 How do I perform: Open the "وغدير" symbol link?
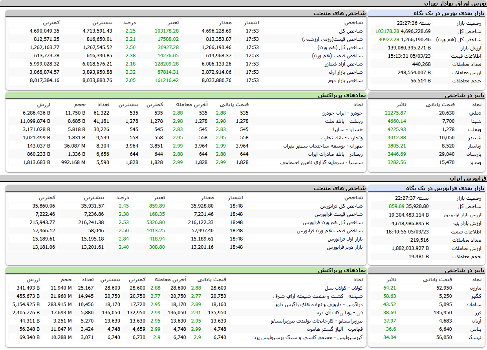pyautogui.click(x=475, y=162)
